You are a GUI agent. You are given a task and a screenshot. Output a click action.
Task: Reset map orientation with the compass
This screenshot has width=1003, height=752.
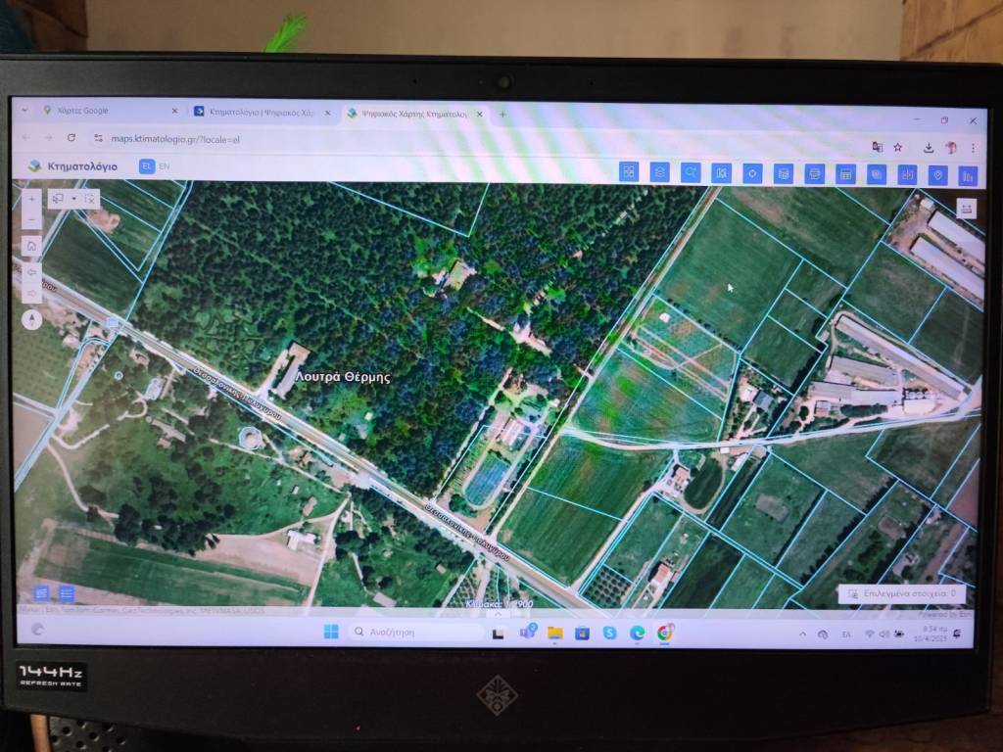coord(31,319)
